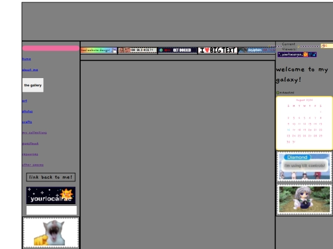
Task: Click the pink rounded bar above the home link
Action: pyautogui.click(x=51, y=49)
